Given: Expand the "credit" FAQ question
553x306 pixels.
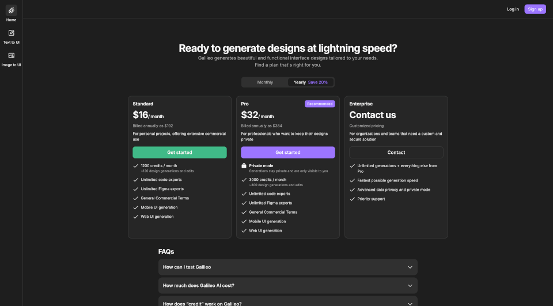Looking at the screenshot, I should point(287,303).
